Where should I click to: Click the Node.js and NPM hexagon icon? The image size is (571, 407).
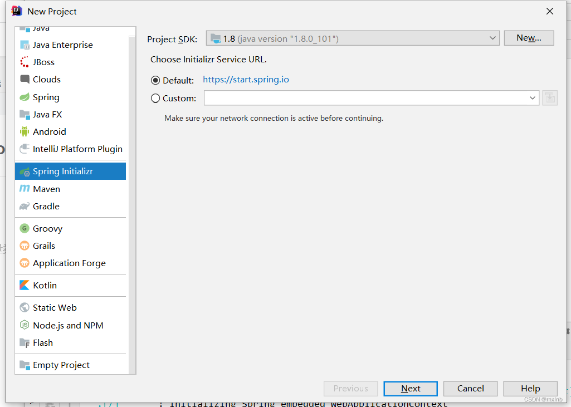pos(25,325)
